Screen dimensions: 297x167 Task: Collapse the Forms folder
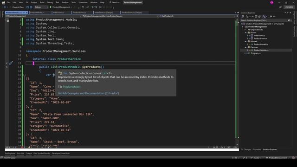245,33
